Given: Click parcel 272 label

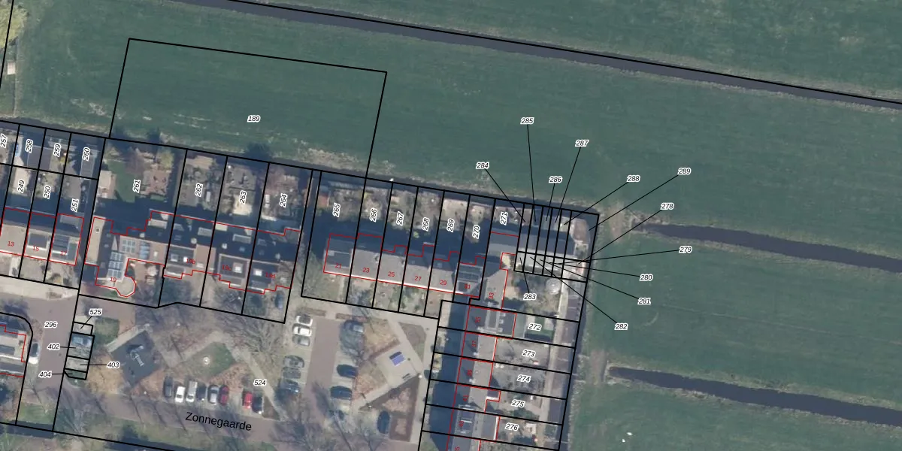Looking at the screenshot, I should (534, 327).
